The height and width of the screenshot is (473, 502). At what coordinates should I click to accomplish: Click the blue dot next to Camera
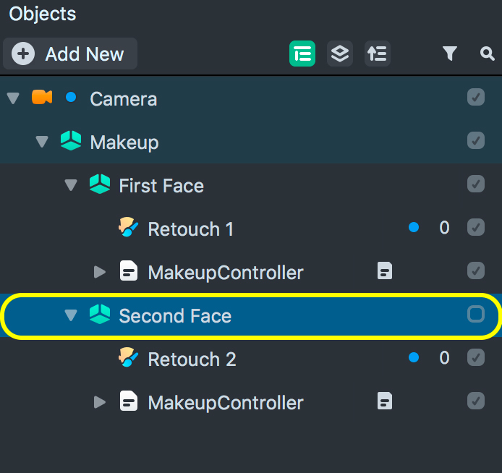click(x=71, y=97)
